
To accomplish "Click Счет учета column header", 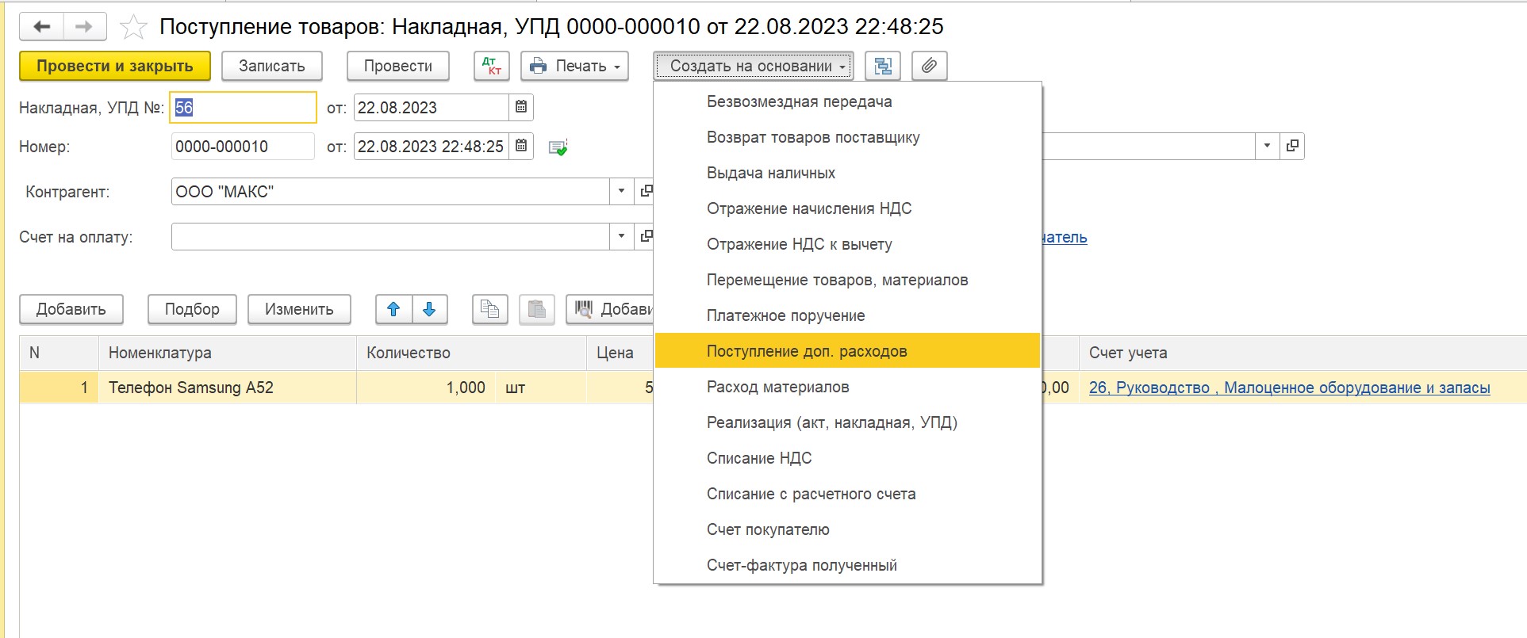I will pyautogui.click(x=1303, y=353).
